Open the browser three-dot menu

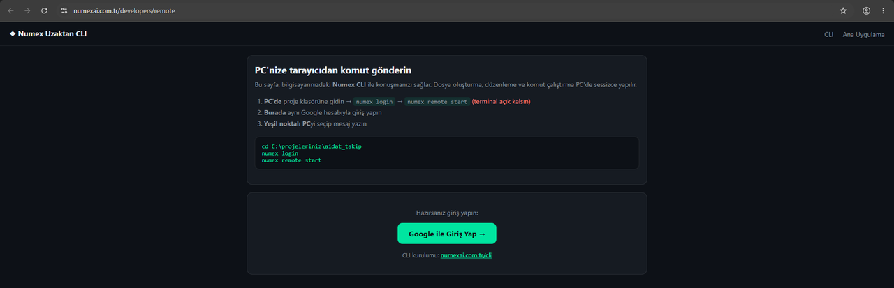click(883, 10)
